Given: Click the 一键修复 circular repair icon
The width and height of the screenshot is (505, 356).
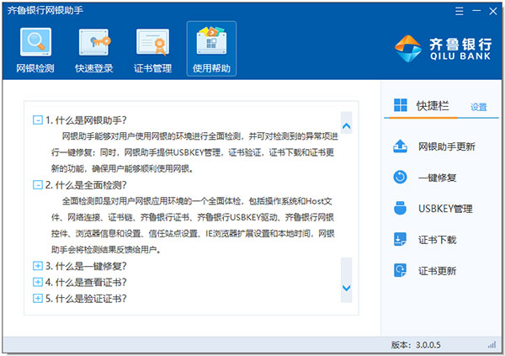Looking at the screenshot, I should pos(400,178).
